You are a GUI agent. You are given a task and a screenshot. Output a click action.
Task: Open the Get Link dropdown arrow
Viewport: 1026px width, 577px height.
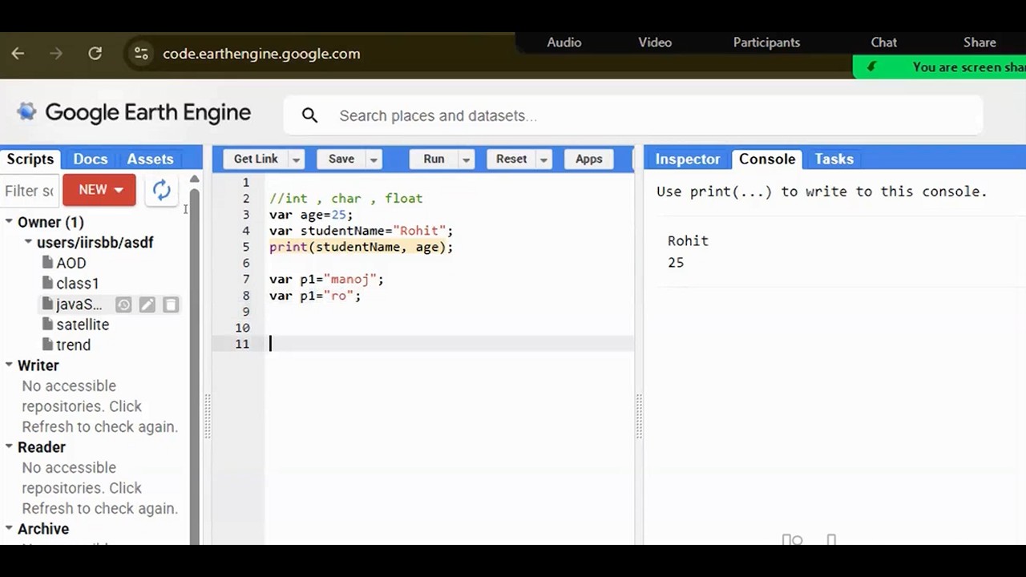pyautogui.click(x=296, y=159)
